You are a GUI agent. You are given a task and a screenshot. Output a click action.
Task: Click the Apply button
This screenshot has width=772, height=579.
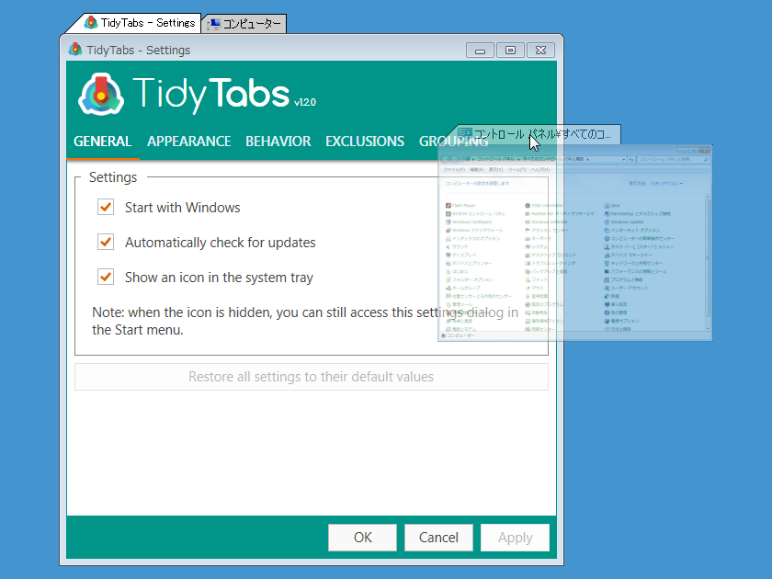click(x=515, y=537)
